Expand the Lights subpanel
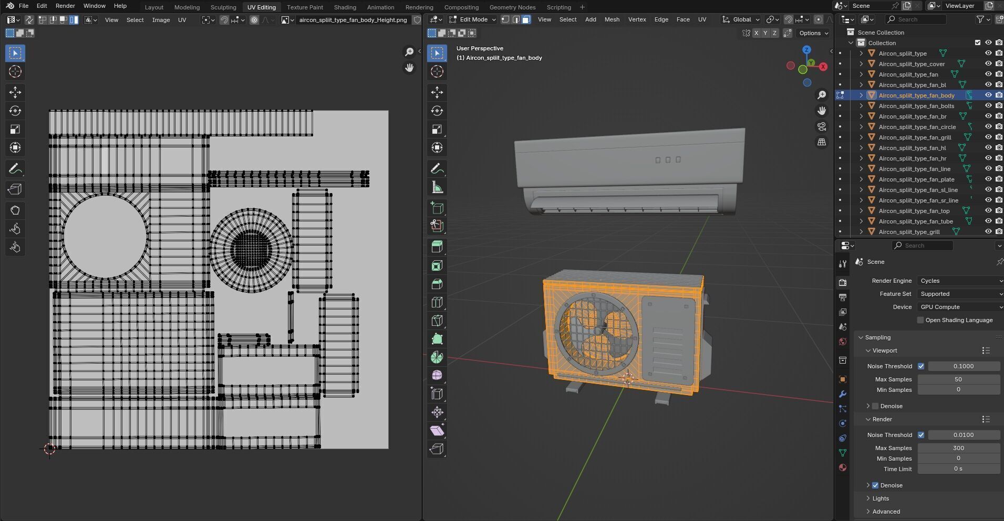Screen dimensions: 1004x521 click(881, 498)
